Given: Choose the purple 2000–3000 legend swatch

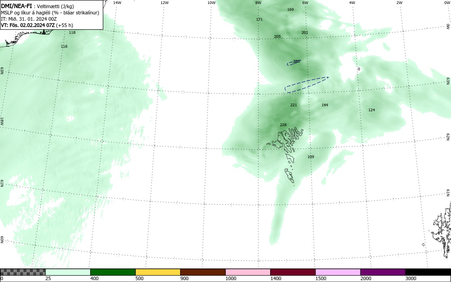Looking at the screenshot, I should (x=383, y=272).
